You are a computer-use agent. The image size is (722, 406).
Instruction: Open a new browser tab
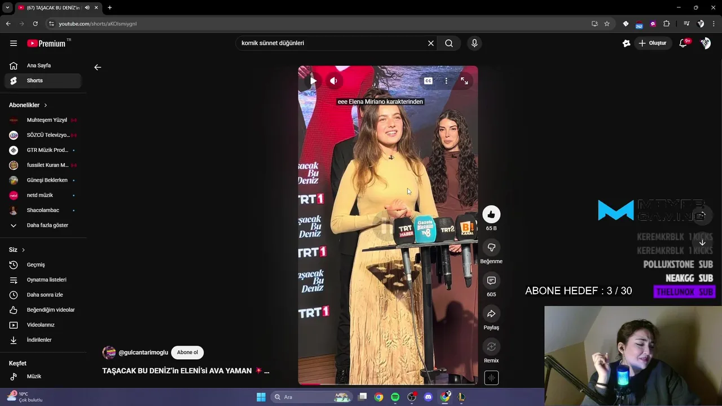click(x=109, y=7)
